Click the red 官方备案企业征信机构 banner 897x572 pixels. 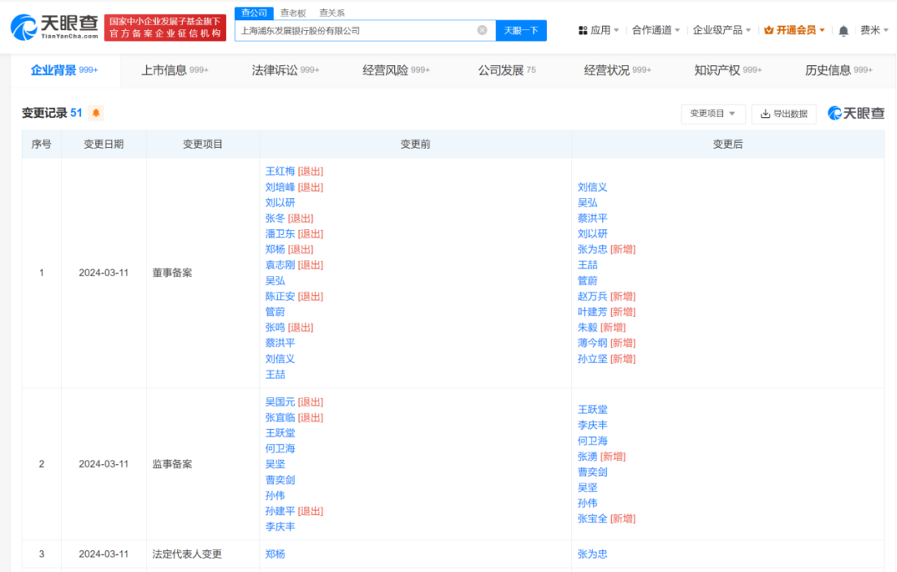coord(165,28)
